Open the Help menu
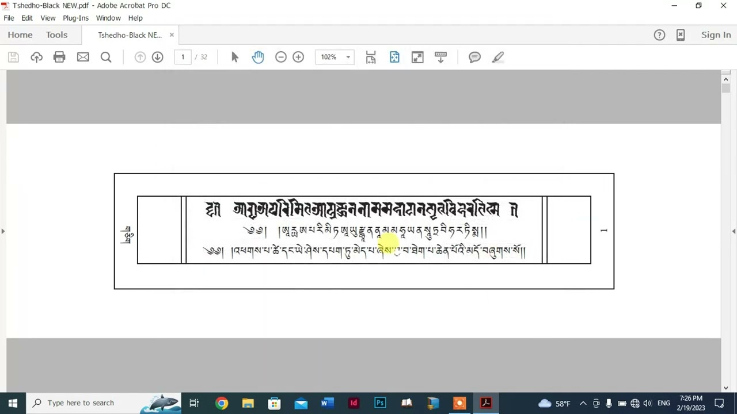 (135, 18)
